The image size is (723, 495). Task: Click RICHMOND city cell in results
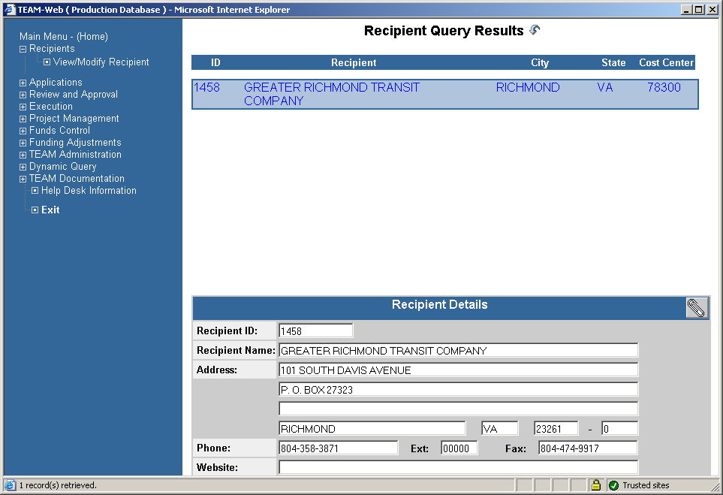coord(528,87)
